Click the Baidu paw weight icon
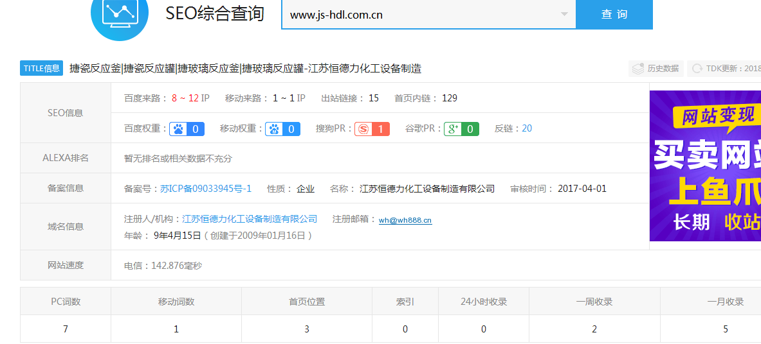The width and height of the screenshot is (761, 344). click(x=179, y=129)
